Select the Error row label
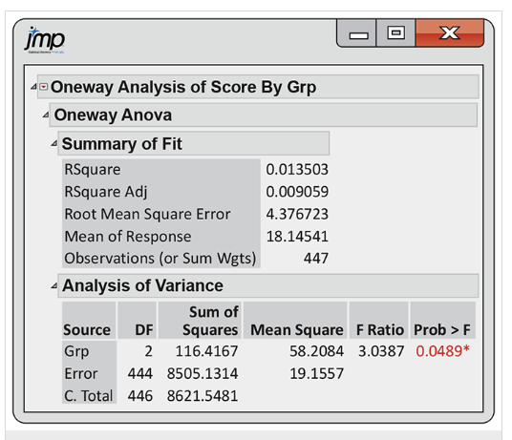This screenshot has height=440, width=512. pos(81,373)
